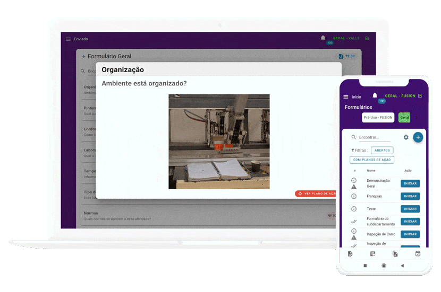Go back using the Formulário Geral arrow
The width and height of the screenshot is (441, 292).
click(83, 56)
